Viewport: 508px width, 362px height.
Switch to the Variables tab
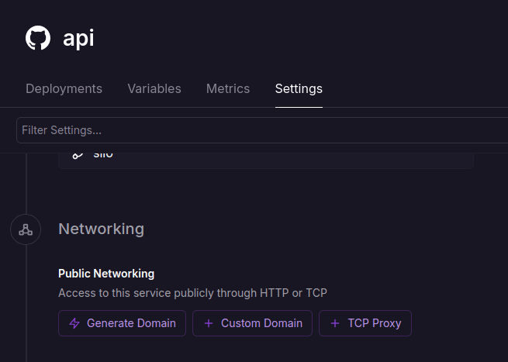coord(154,88)
